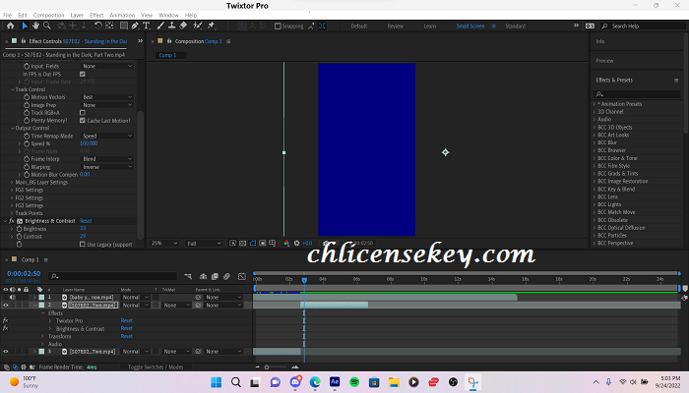Click the Effects & Presets search field

(x=637, y=94)
